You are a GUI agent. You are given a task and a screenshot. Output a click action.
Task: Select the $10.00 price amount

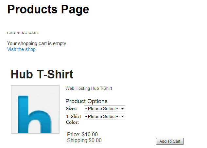click(x=90, y=134)
